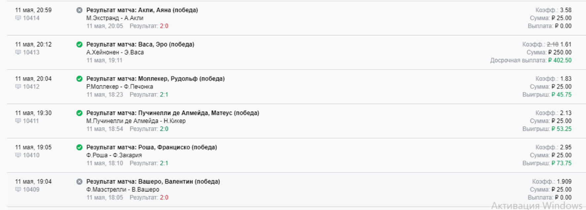The width and height of the screenshot is (586, 210).
Task: Open bet number 10409
Action: click(x=31, y=189)
